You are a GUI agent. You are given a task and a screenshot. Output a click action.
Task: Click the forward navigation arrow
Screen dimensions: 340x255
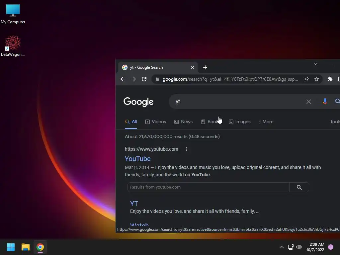pos(133,79)
